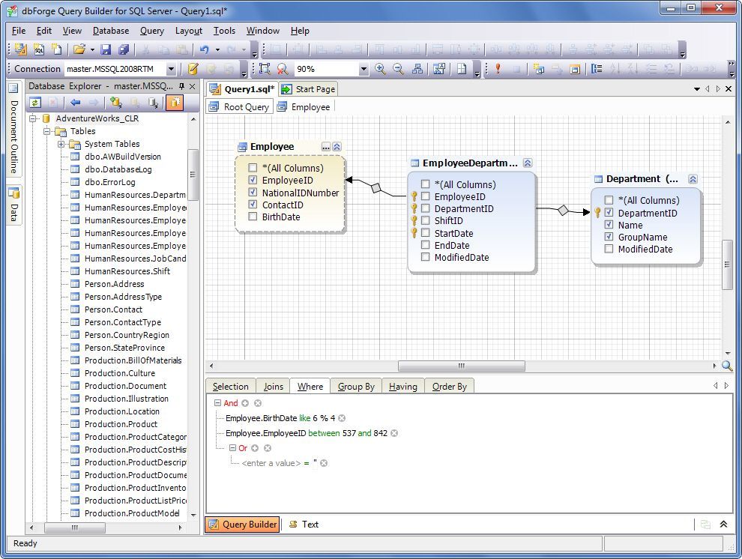Remove the BirthDate like condition with its x icon

(x=342, y=418)
